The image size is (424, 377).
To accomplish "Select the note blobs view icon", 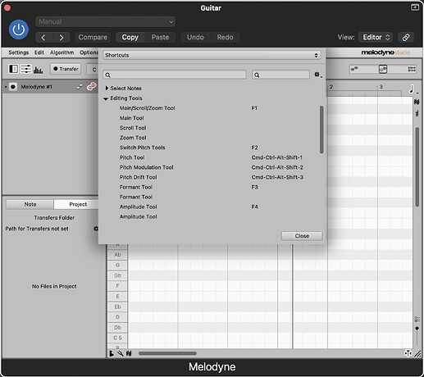I will 354,69.
